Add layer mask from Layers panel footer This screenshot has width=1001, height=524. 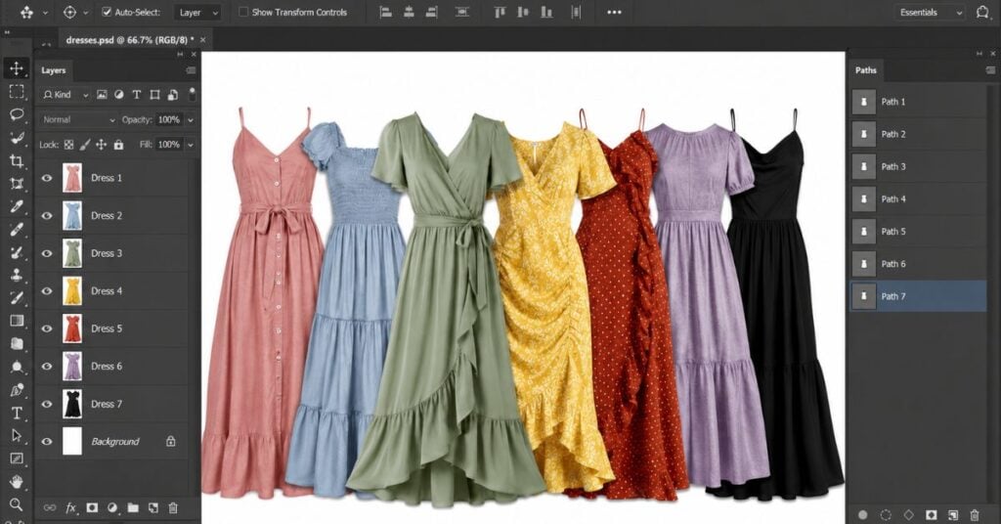coord(92,508)
